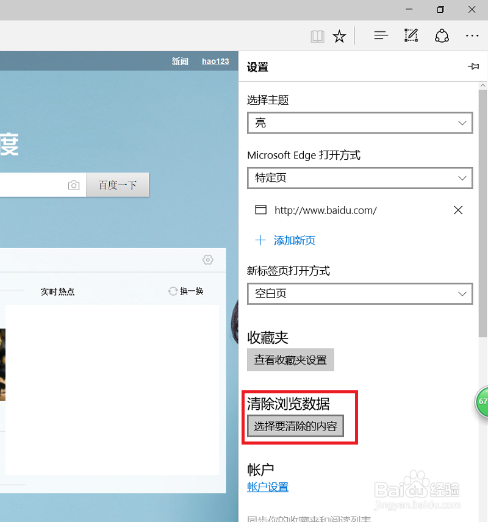Click 添加新页 to add a page
488x522 pixels.
[285, 240]
